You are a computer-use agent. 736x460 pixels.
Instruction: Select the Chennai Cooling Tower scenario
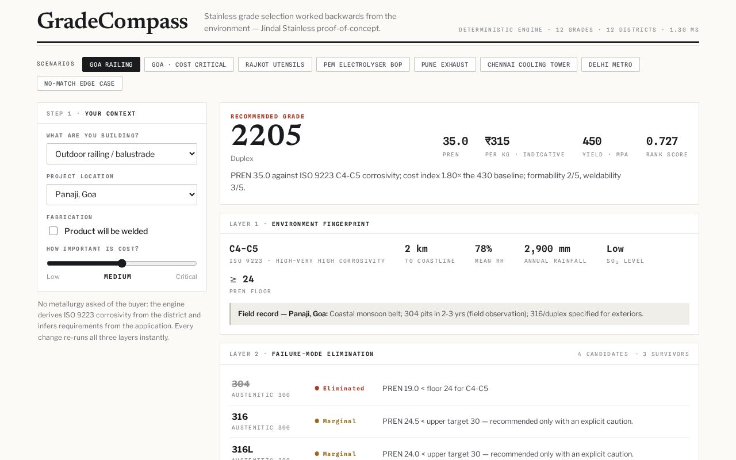tap(528, 64)
